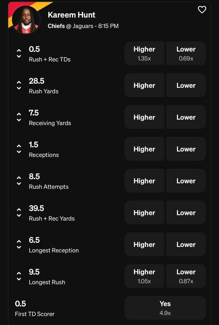The width and height of the screenshot is (219, 325).
Task: Adjust the Receptions line arrows
Action: 19,149
